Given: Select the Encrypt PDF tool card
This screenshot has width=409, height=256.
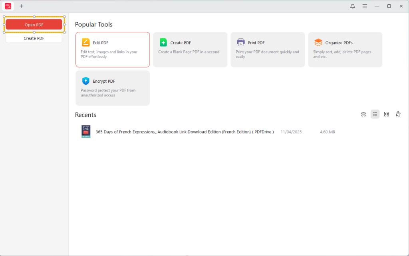Looking at the screenshot, I should [113, 88].
